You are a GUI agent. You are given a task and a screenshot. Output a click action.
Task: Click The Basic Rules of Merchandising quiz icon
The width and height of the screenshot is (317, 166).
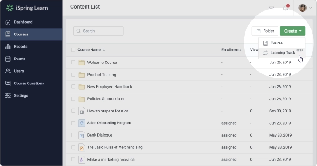82,147
